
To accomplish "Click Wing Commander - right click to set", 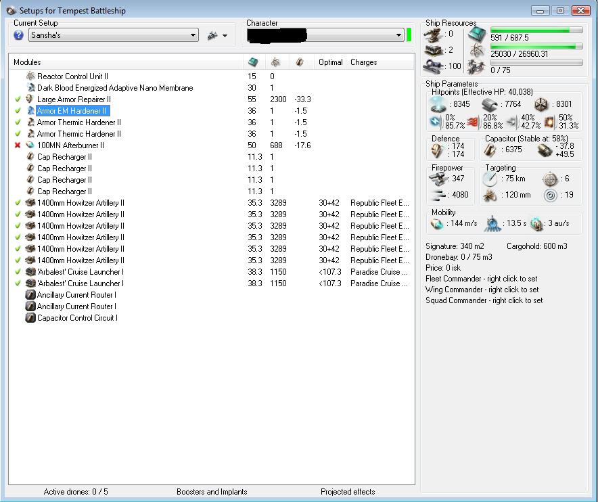I will (x=482, y=289).
